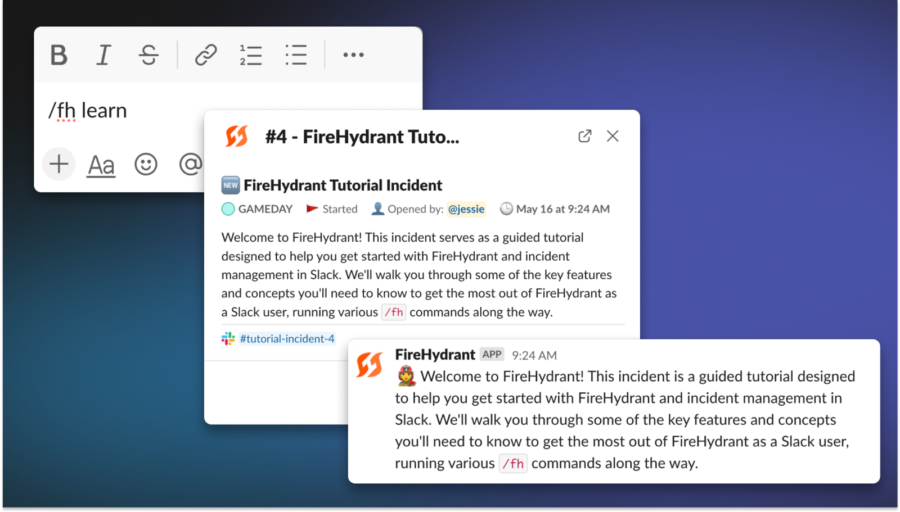Viewport: 900px width, 512px height.
Task: Start a numbered ordered list
Action: (x=251, y=55)
